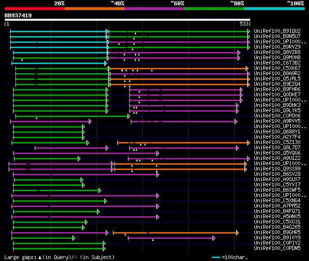Select hit UniRef100_Q8VZR8
This screenshot has width=309, height=261.
[x=277, y=52]
